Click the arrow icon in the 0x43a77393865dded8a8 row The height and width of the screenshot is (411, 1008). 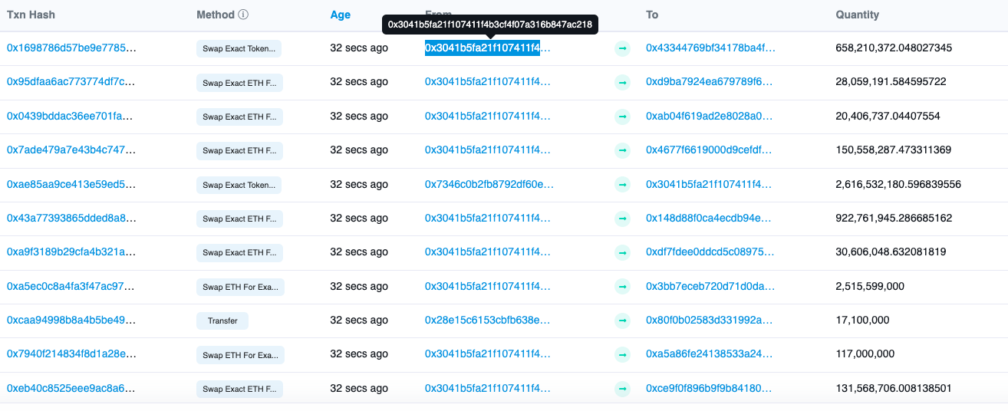(622, 219)
